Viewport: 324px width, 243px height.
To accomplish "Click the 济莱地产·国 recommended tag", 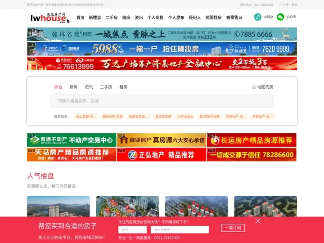I will [236, 117].
